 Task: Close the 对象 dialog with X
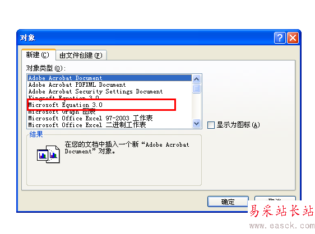pos(293,38)
